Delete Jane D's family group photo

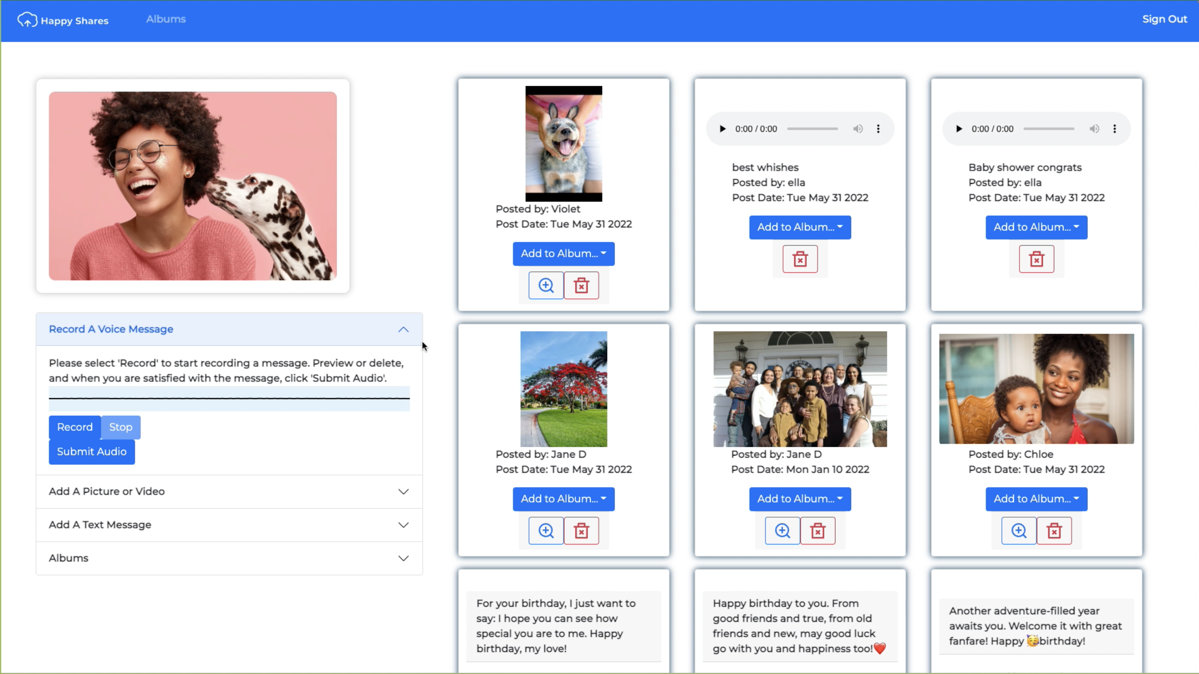point(818,531)
